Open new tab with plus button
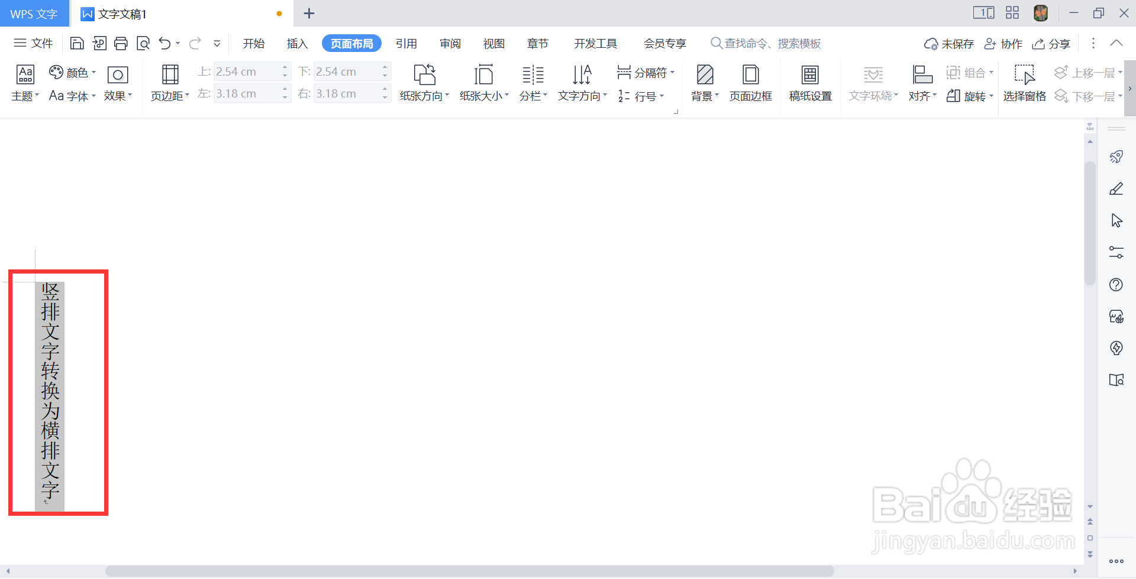1136x579 pixels. [x=309, y=13]
